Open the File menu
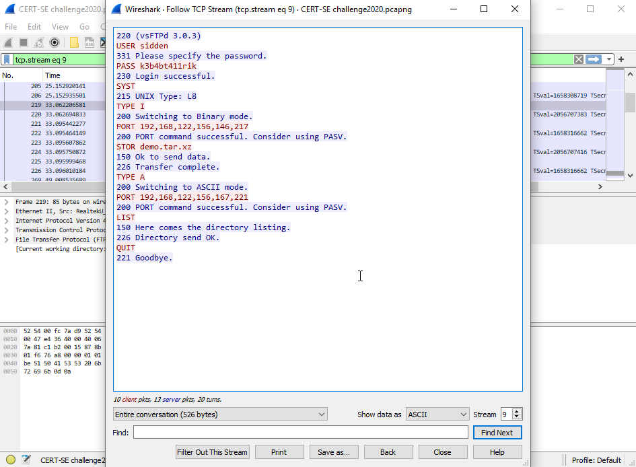Image resolution: width=636 pixels, height=467 pixels. coord(11,27)
